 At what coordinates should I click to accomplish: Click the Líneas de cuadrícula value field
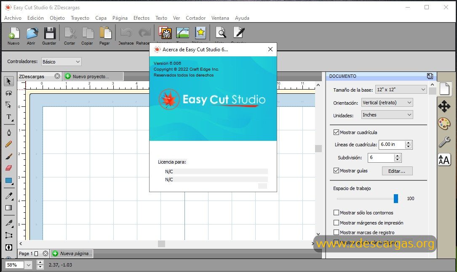[x=392, y=145]
